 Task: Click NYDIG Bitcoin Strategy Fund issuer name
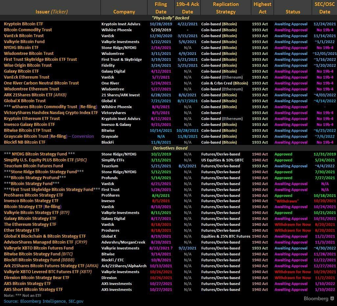click(39, 154)
